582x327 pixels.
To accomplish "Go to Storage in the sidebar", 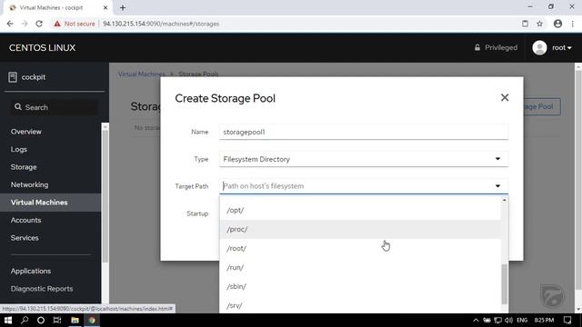I will tap(24, 167).
